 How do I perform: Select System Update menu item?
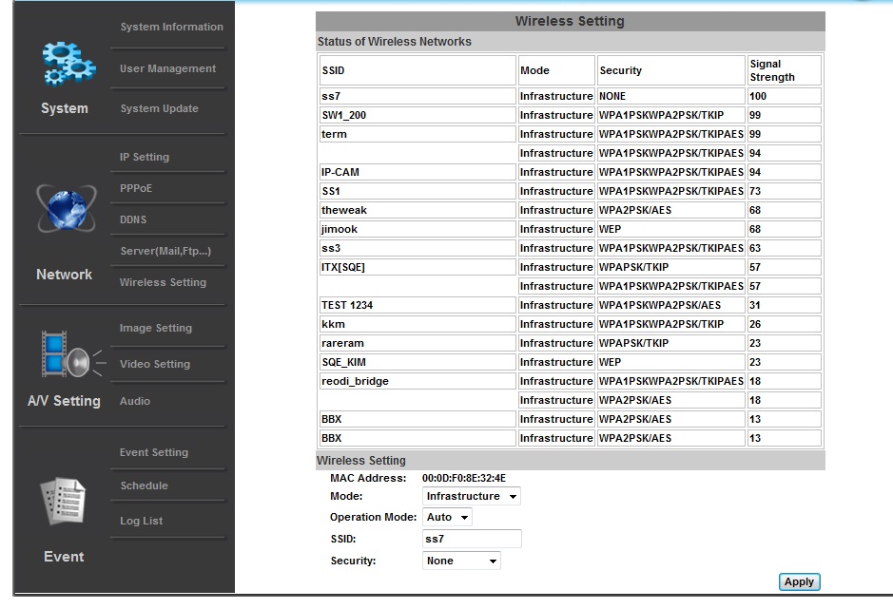click(x=159, y=108)
